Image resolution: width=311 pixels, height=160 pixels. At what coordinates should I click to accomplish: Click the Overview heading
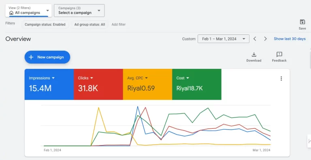pyautogui.click(x=18, y=39)
